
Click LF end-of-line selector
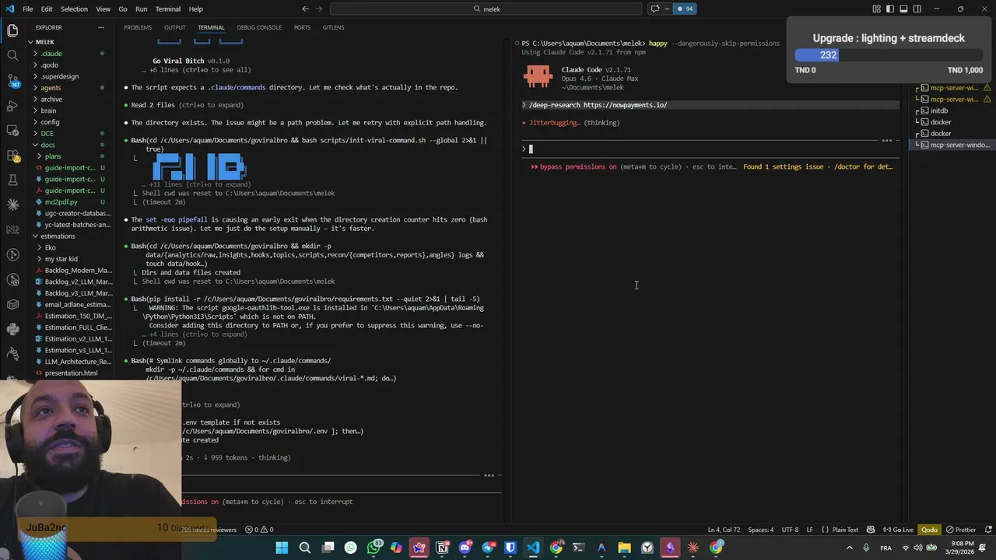(810, 530)
